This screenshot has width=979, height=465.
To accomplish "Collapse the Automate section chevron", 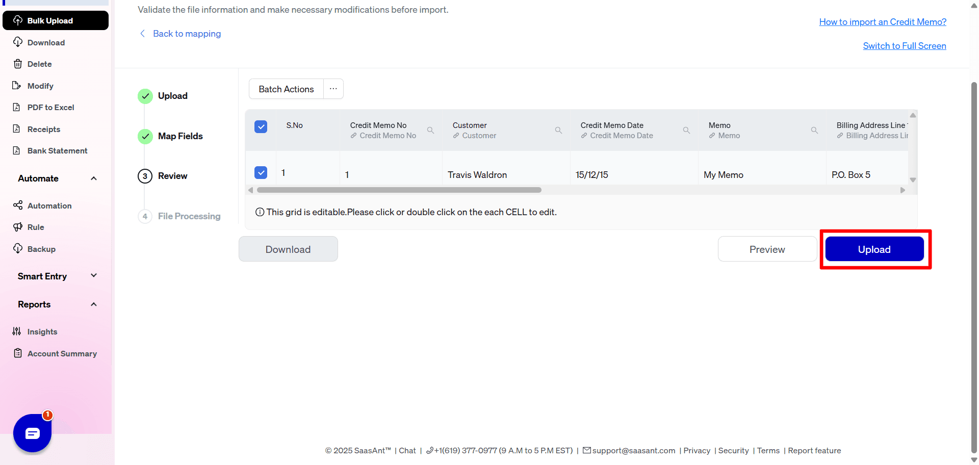I will click(x=94, y=178).
